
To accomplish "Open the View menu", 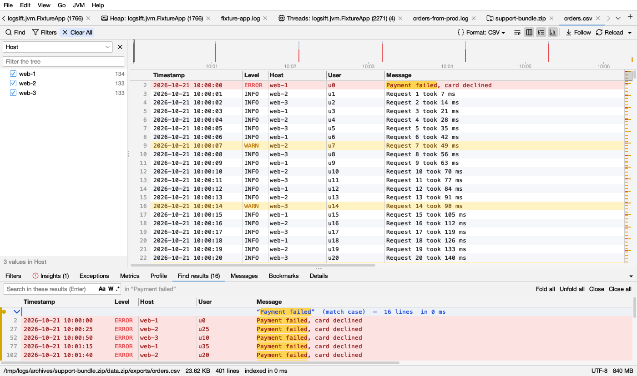I will click(44, 5).
